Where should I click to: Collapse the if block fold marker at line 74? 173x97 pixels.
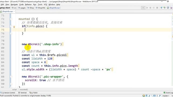(x=11, y=26)
